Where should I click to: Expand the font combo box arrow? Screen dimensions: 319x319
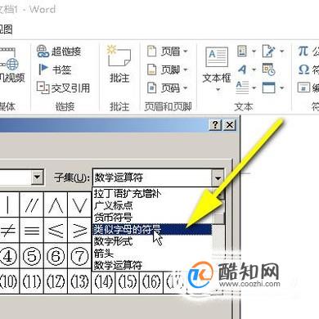pyautogui.click(x=38, y=177)
